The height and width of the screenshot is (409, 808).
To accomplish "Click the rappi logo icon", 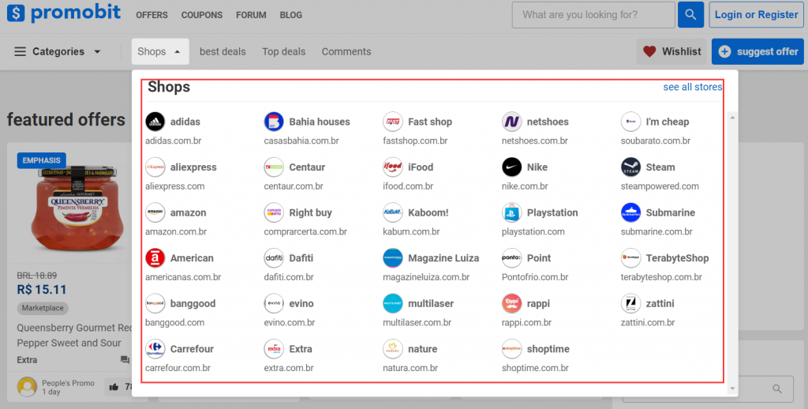I will click(511, 303).
